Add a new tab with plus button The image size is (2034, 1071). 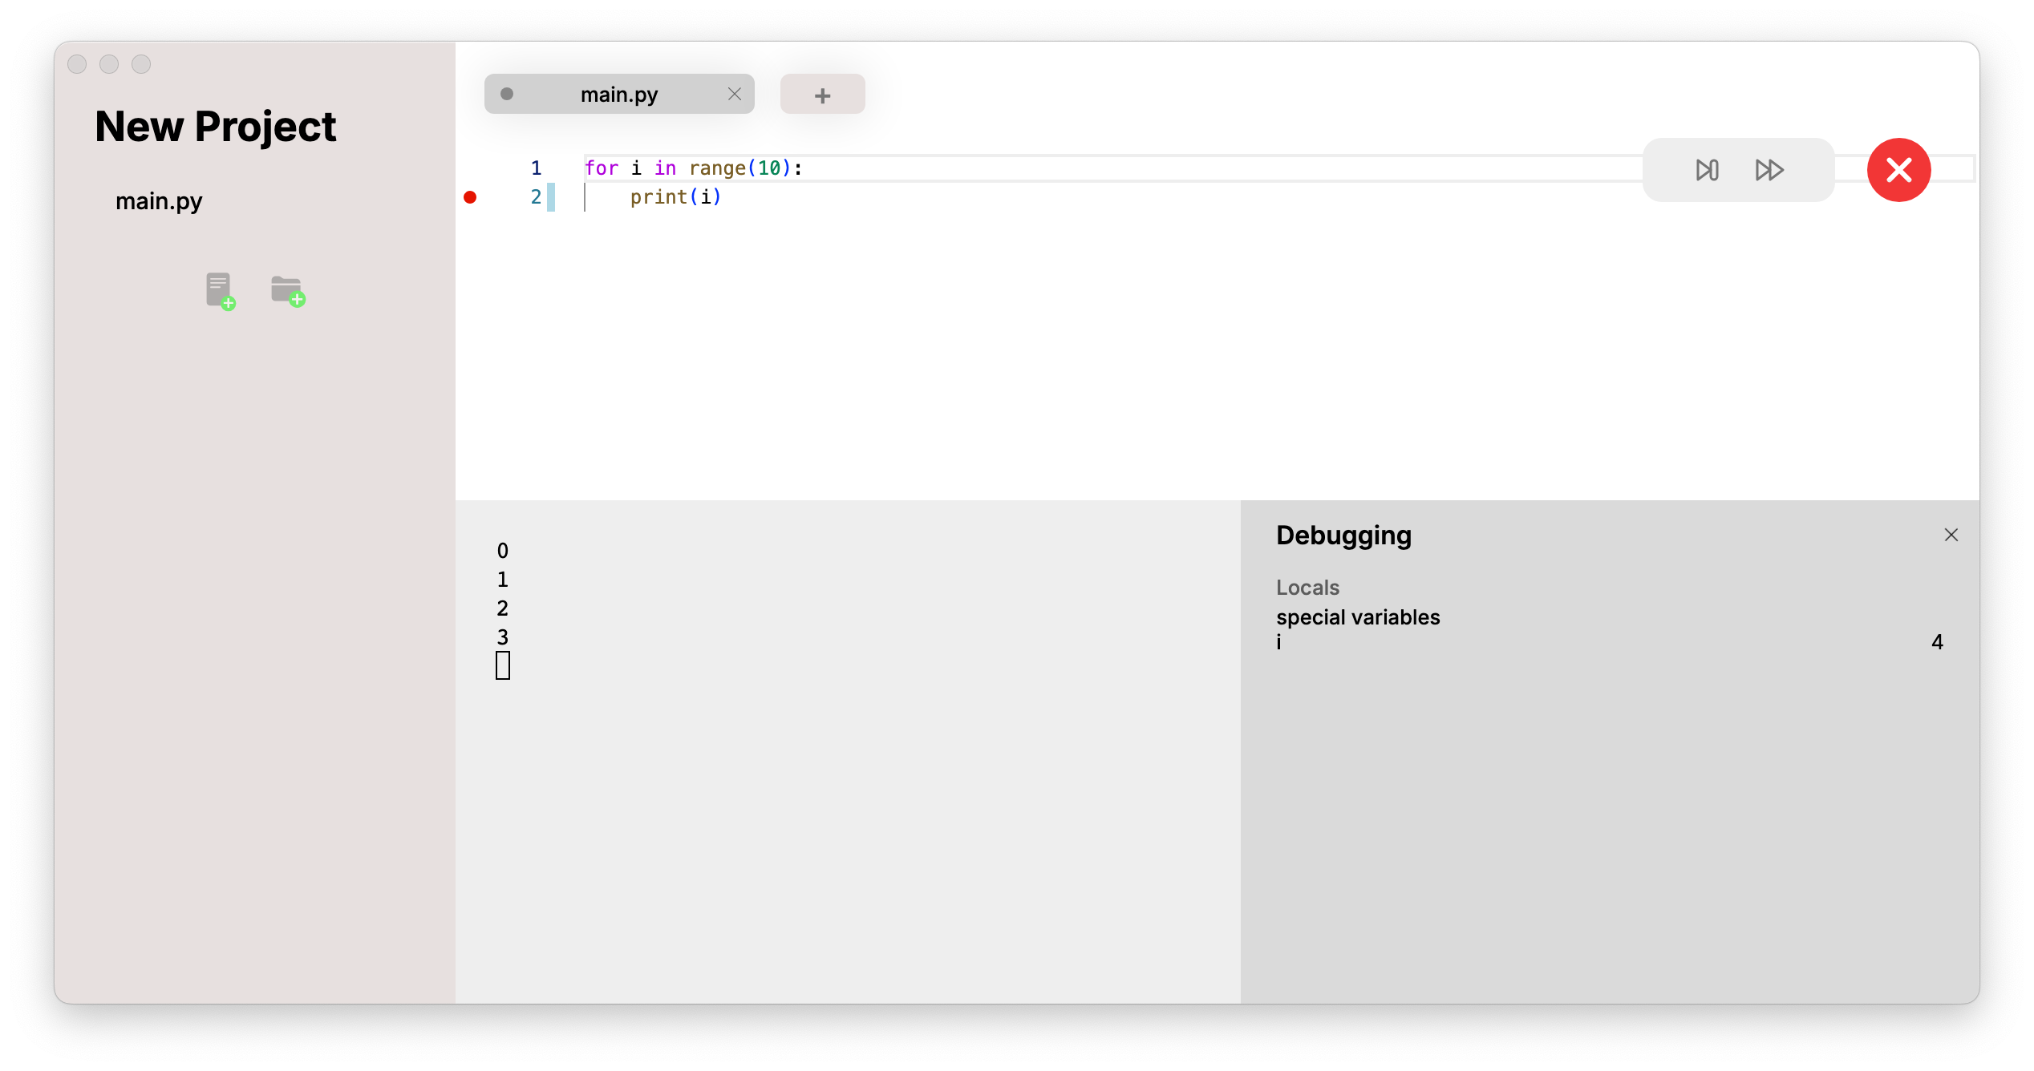pyautogui.click(x=822, y=95)
